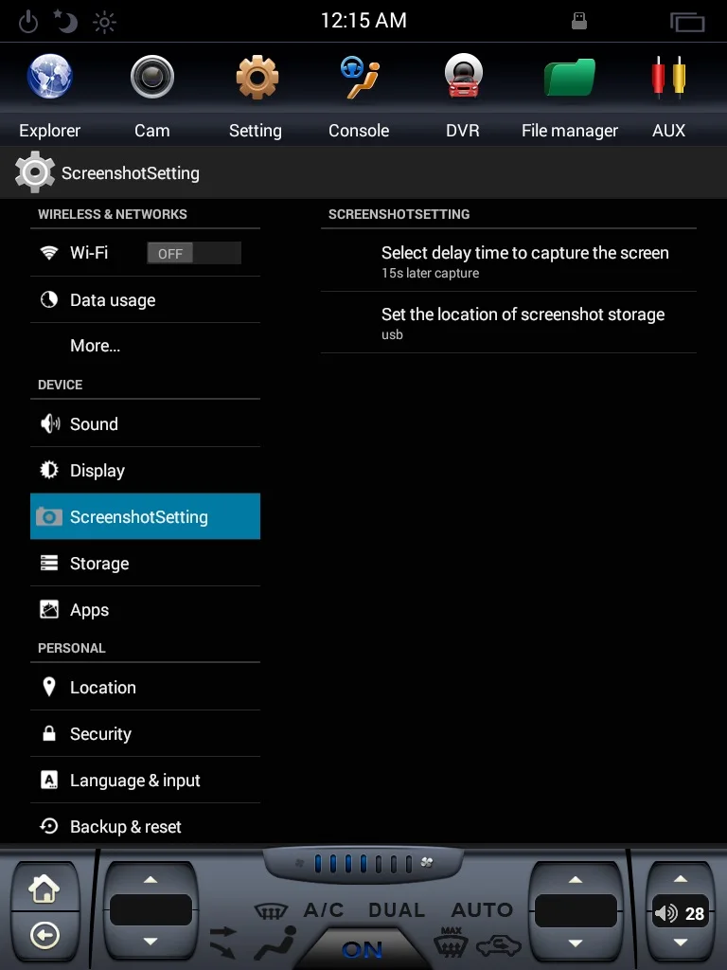Toggle DUAL zone climate mode
Screen dimensions: 727x970
[x=397, y=910]
